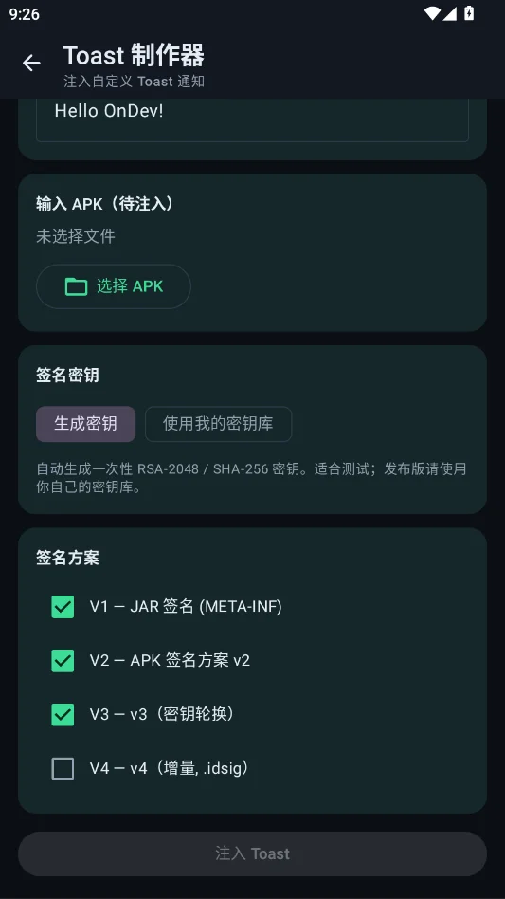The width and height of the screenshot is (505, 899).
Task: Disable V3 密钥轮换 checkbox
Action: [x=63, y=714]
